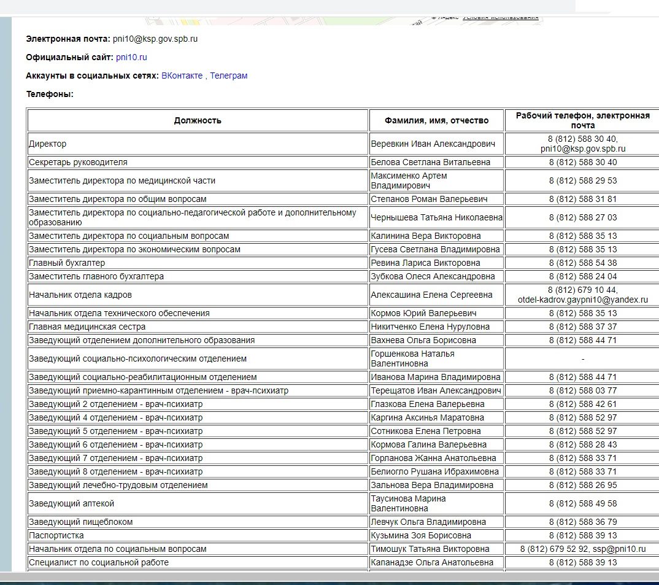Click the Yandex map terms of use link
Viewport: 659px width, 585px height.
click(501, 17)
